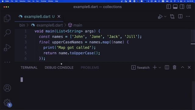Open the Customize Layout button
Image resolution: width=195 pixels, height=110 pixels.
(189, 7)
